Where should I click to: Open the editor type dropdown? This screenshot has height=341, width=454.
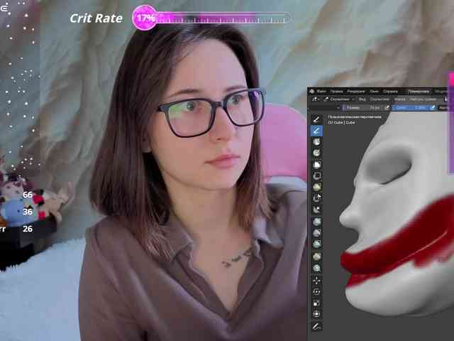314,99
